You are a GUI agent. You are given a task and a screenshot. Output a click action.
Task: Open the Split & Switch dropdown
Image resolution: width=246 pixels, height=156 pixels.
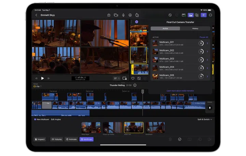205,119
